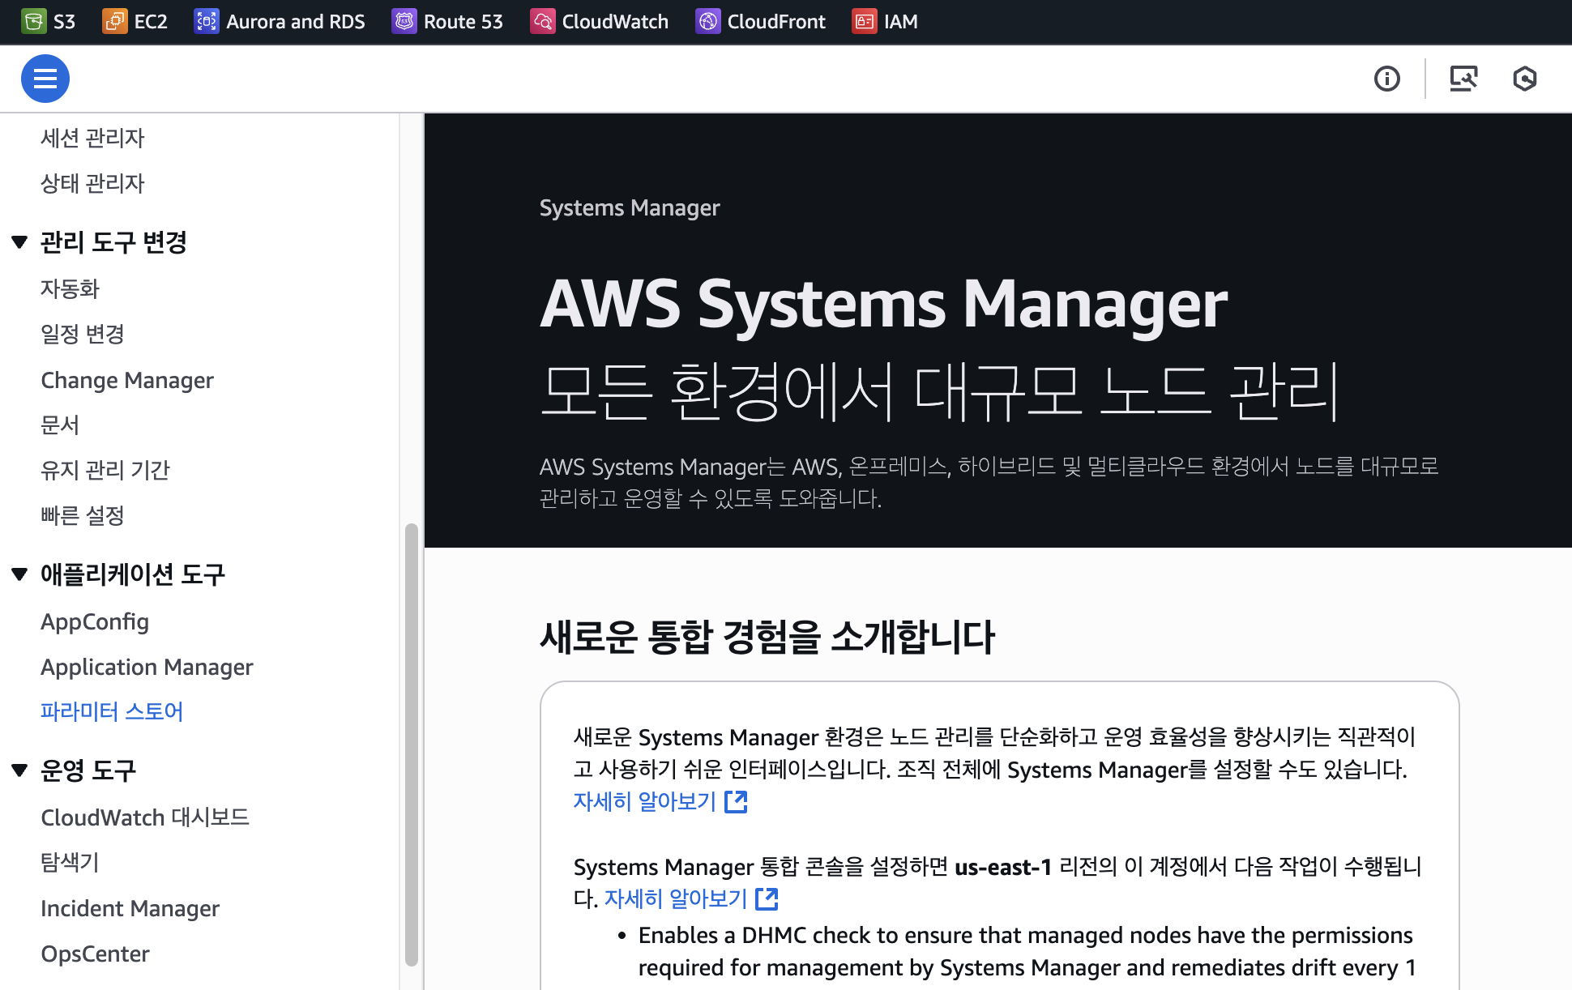Collapse the 관리 도구 변경 section
Screen dimensions: 1572x990
tap(20, 241)
